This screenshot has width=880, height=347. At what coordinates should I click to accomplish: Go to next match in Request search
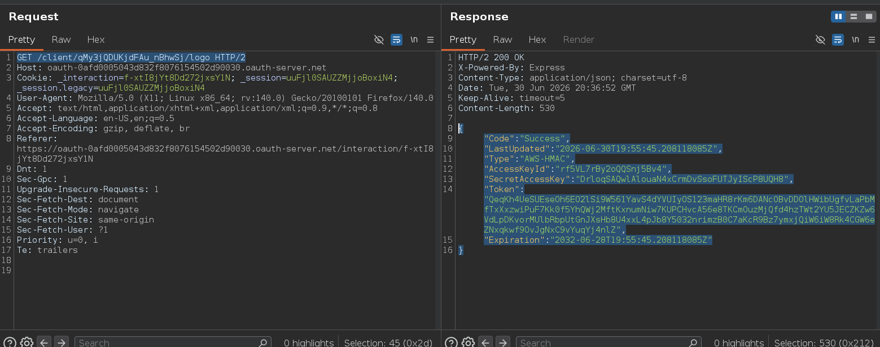[x=62, y=342]
